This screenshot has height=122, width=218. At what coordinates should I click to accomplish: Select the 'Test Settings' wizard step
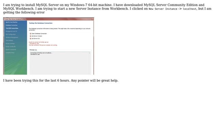tap(9, 40)
